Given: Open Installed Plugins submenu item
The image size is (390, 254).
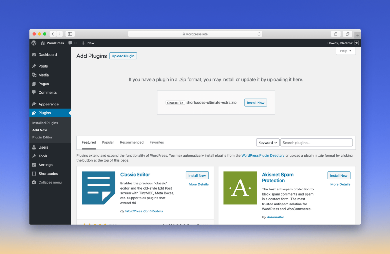Looking at the screenshot, I should [x=45, y=123].
